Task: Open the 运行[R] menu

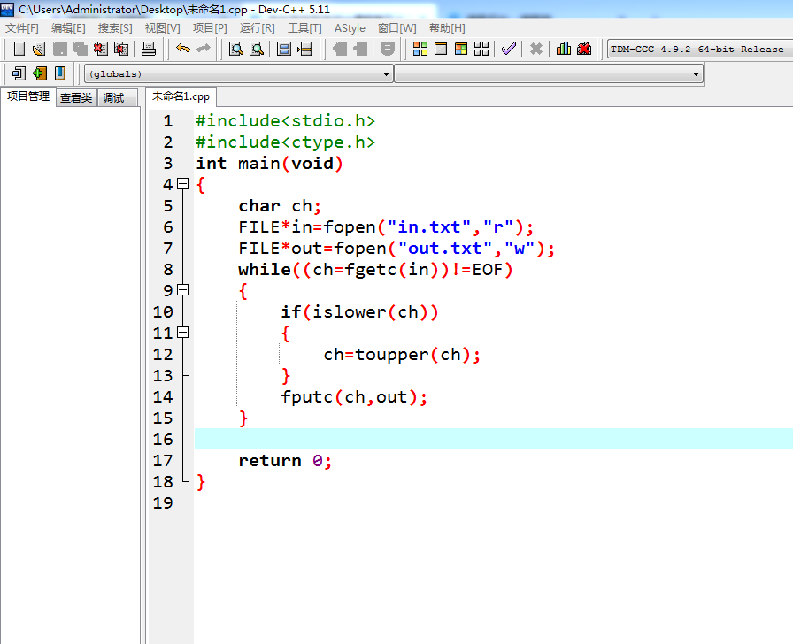Action: [x=258, y=27]
